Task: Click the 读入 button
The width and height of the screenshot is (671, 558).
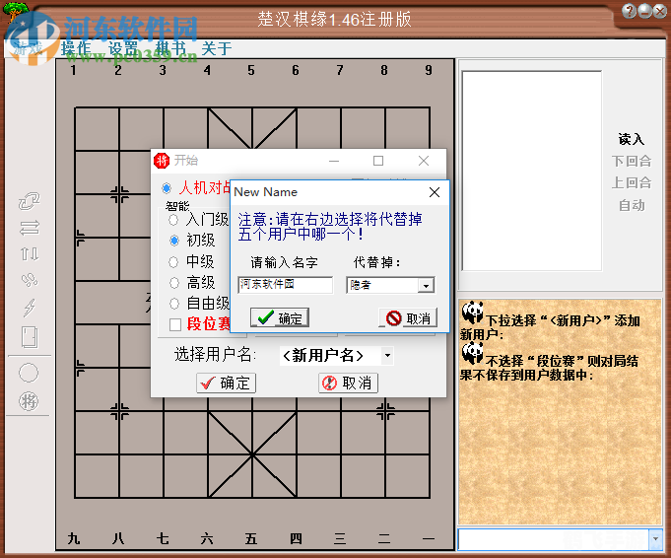Action: click(x=632, y=139)
